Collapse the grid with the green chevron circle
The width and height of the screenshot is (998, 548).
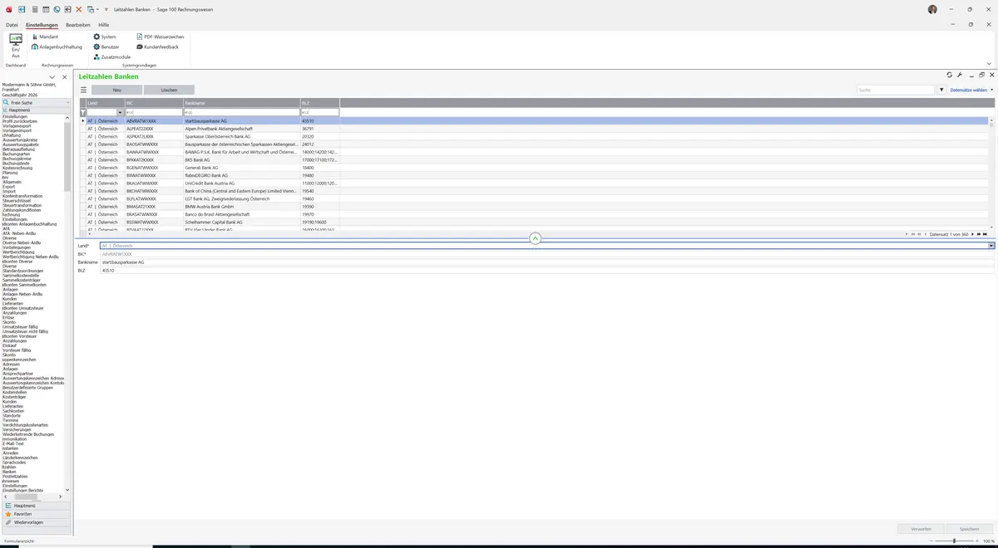point(535,238)
